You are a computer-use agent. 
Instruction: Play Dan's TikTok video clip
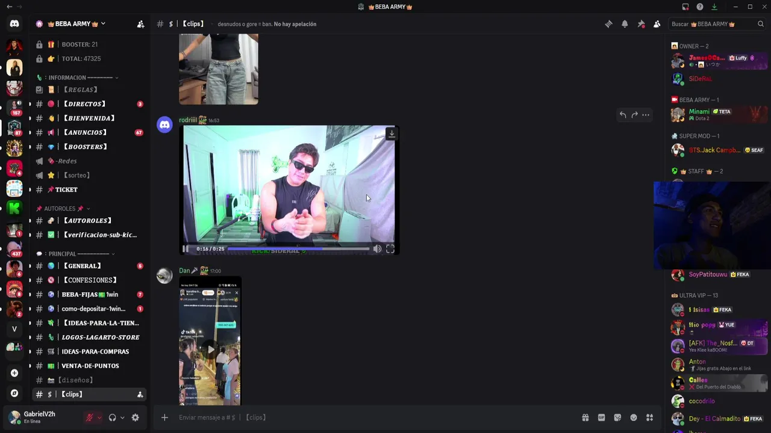tap(210, 349)
